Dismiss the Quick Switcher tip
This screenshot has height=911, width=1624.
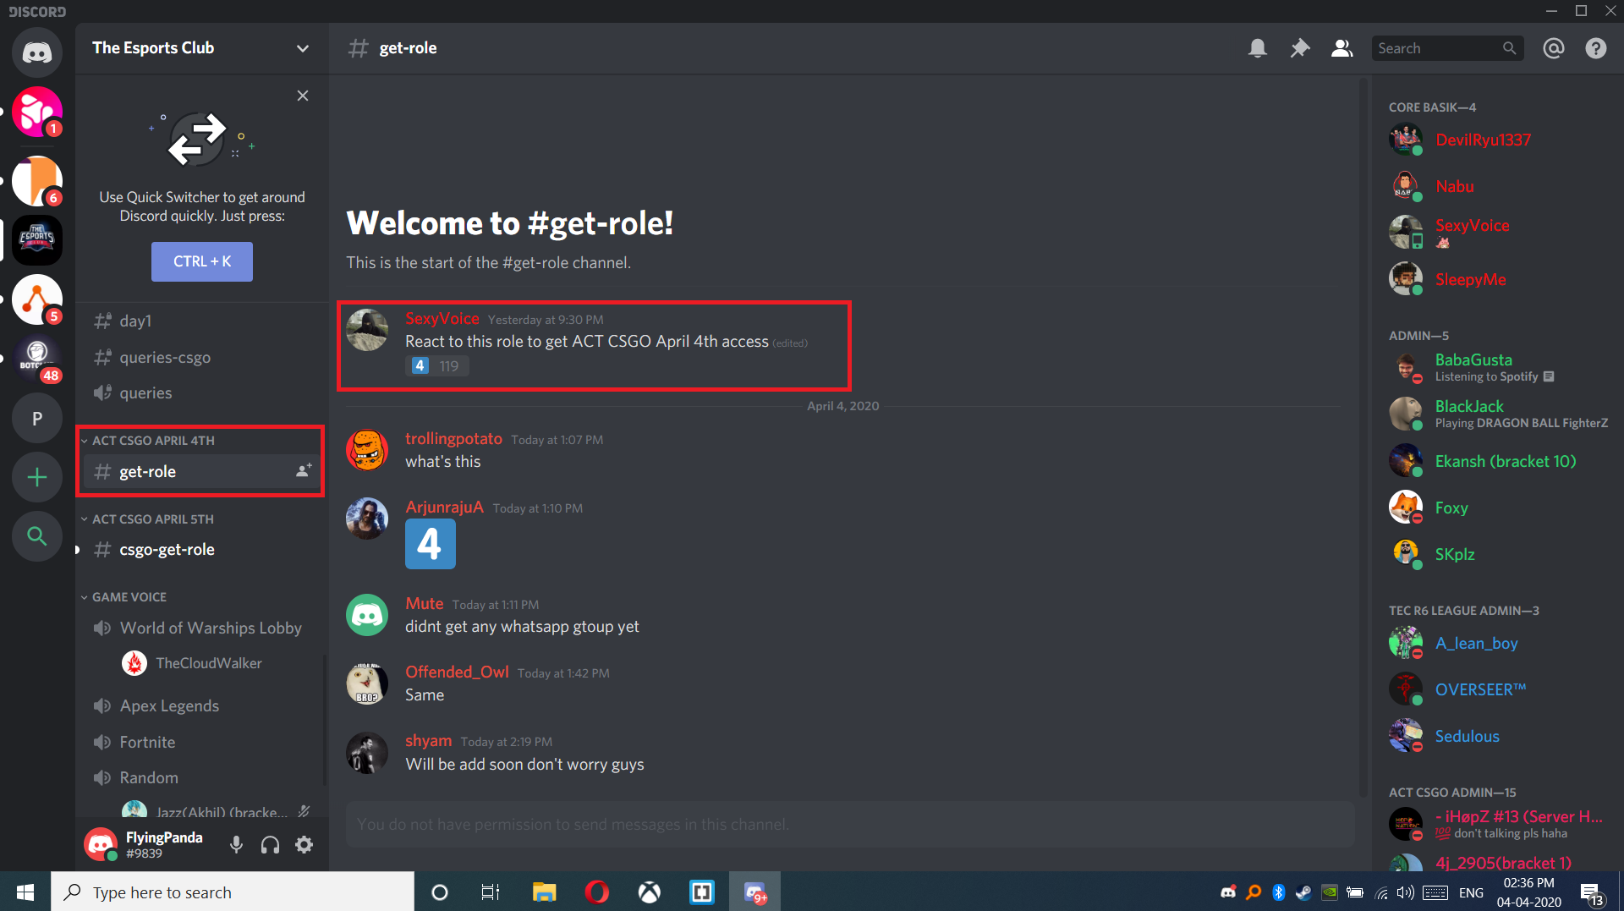(303, 96)
